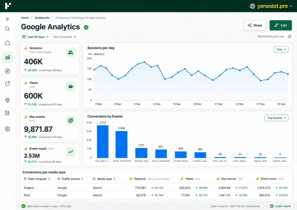Click the content_regi... bar with 584
This screenshot has height=210, width=297.
(x=200, y=155)
